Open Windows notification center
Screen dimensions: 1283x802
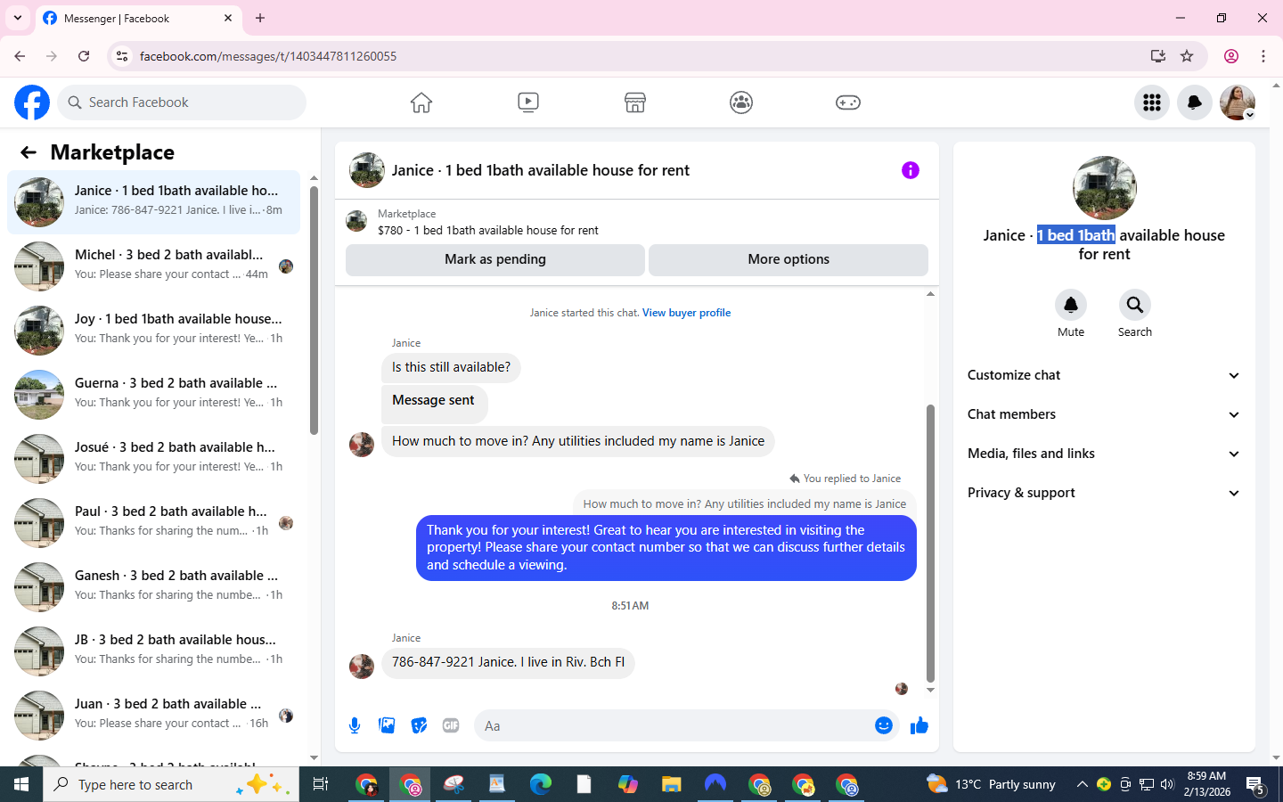click(1256, 784)
